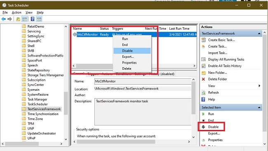
Task: Sort tasks by Last Run Time column header
Action: click(x=182, y=29)
